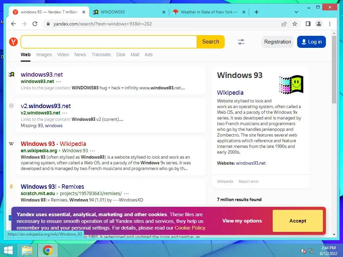This screenshot has height=257, width=343.
Task: Select the Web search tab
Action: 25,55
